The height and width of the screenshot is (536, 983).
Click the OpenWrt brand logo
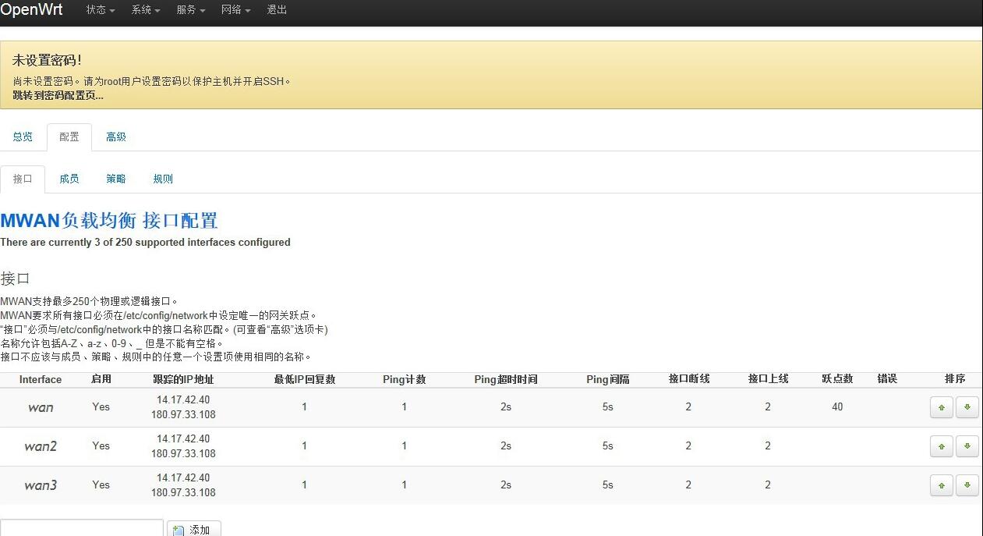pyautogui.click(x=31, y=10)
